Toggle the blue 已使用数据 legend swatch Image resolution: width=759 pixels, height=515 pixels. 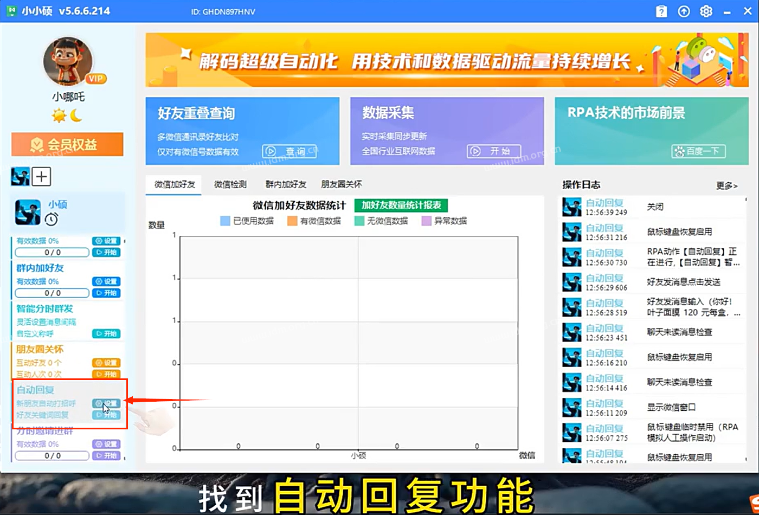tap(226, 221)
